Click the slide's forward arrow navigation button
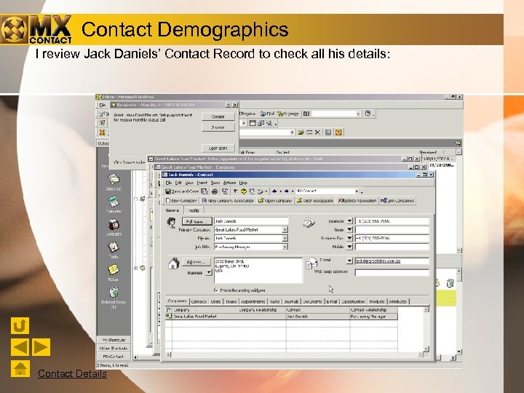Viewport: 524px width, 393px height. 41,347
